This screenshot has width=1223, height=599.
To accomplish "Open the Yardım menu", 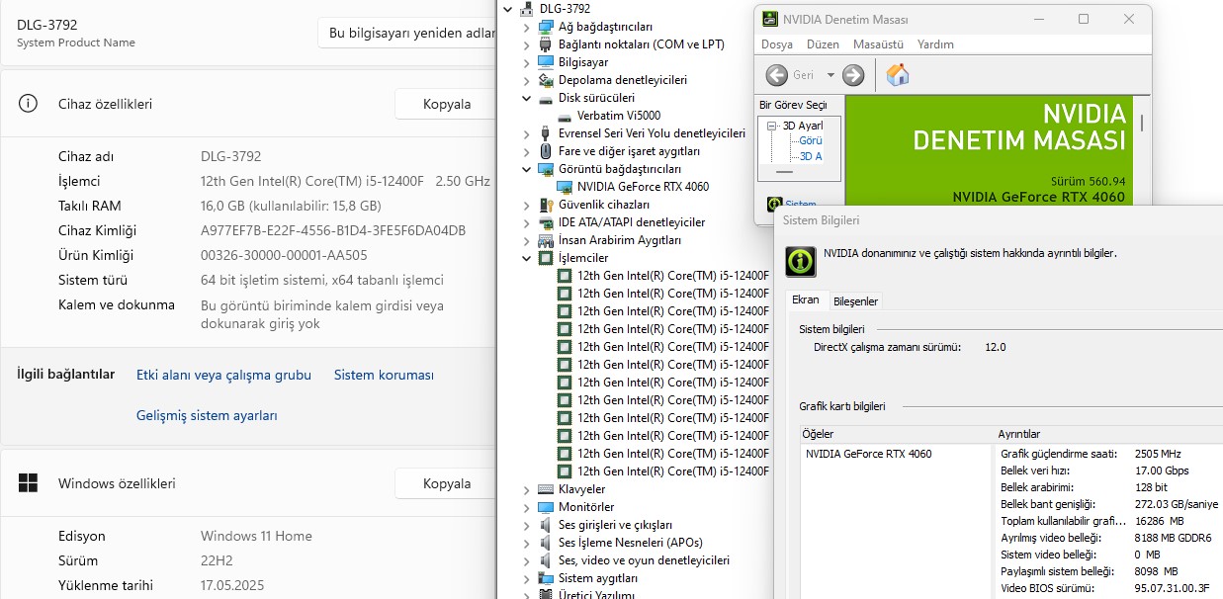I will [x=935, y=44].
